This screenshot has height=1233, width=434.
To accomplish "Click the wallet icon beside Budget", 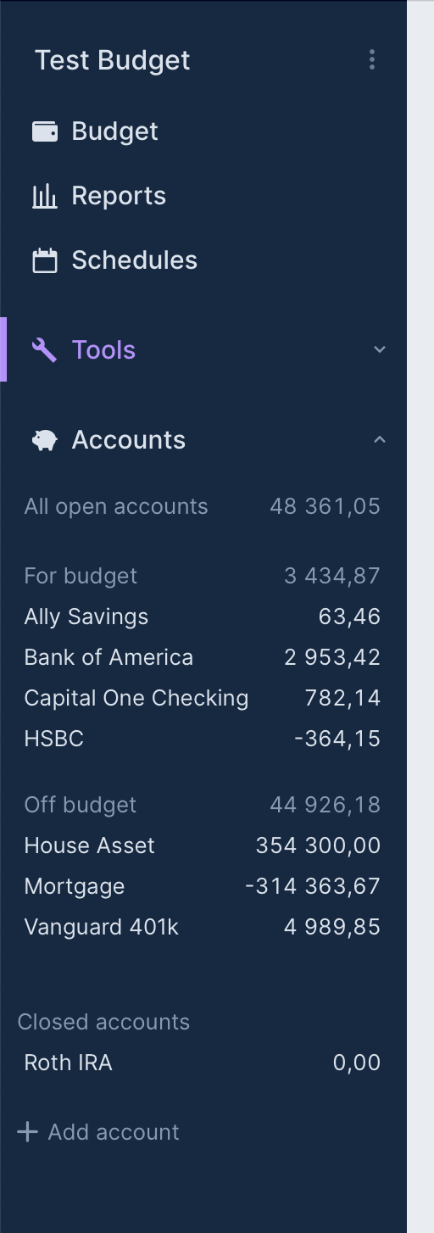I will coord(45,131).
